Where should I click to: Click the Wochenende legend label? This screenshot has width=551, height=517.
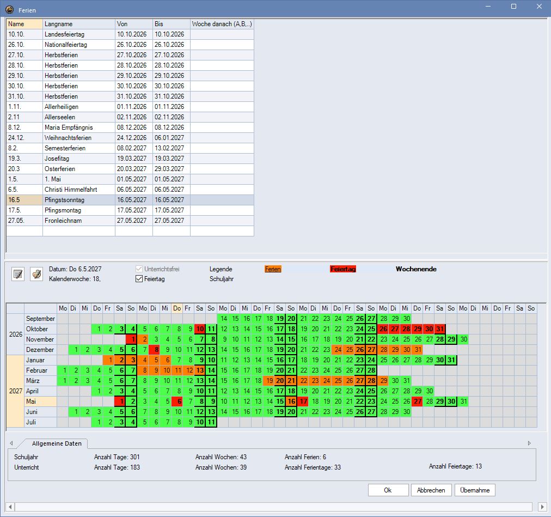click(416, 269)
